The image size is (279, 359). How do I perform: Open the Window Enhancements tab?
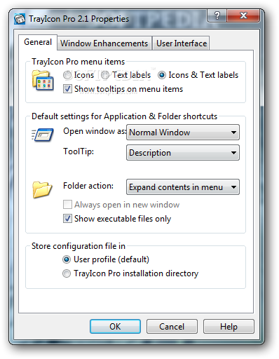[x=104, y=43]
